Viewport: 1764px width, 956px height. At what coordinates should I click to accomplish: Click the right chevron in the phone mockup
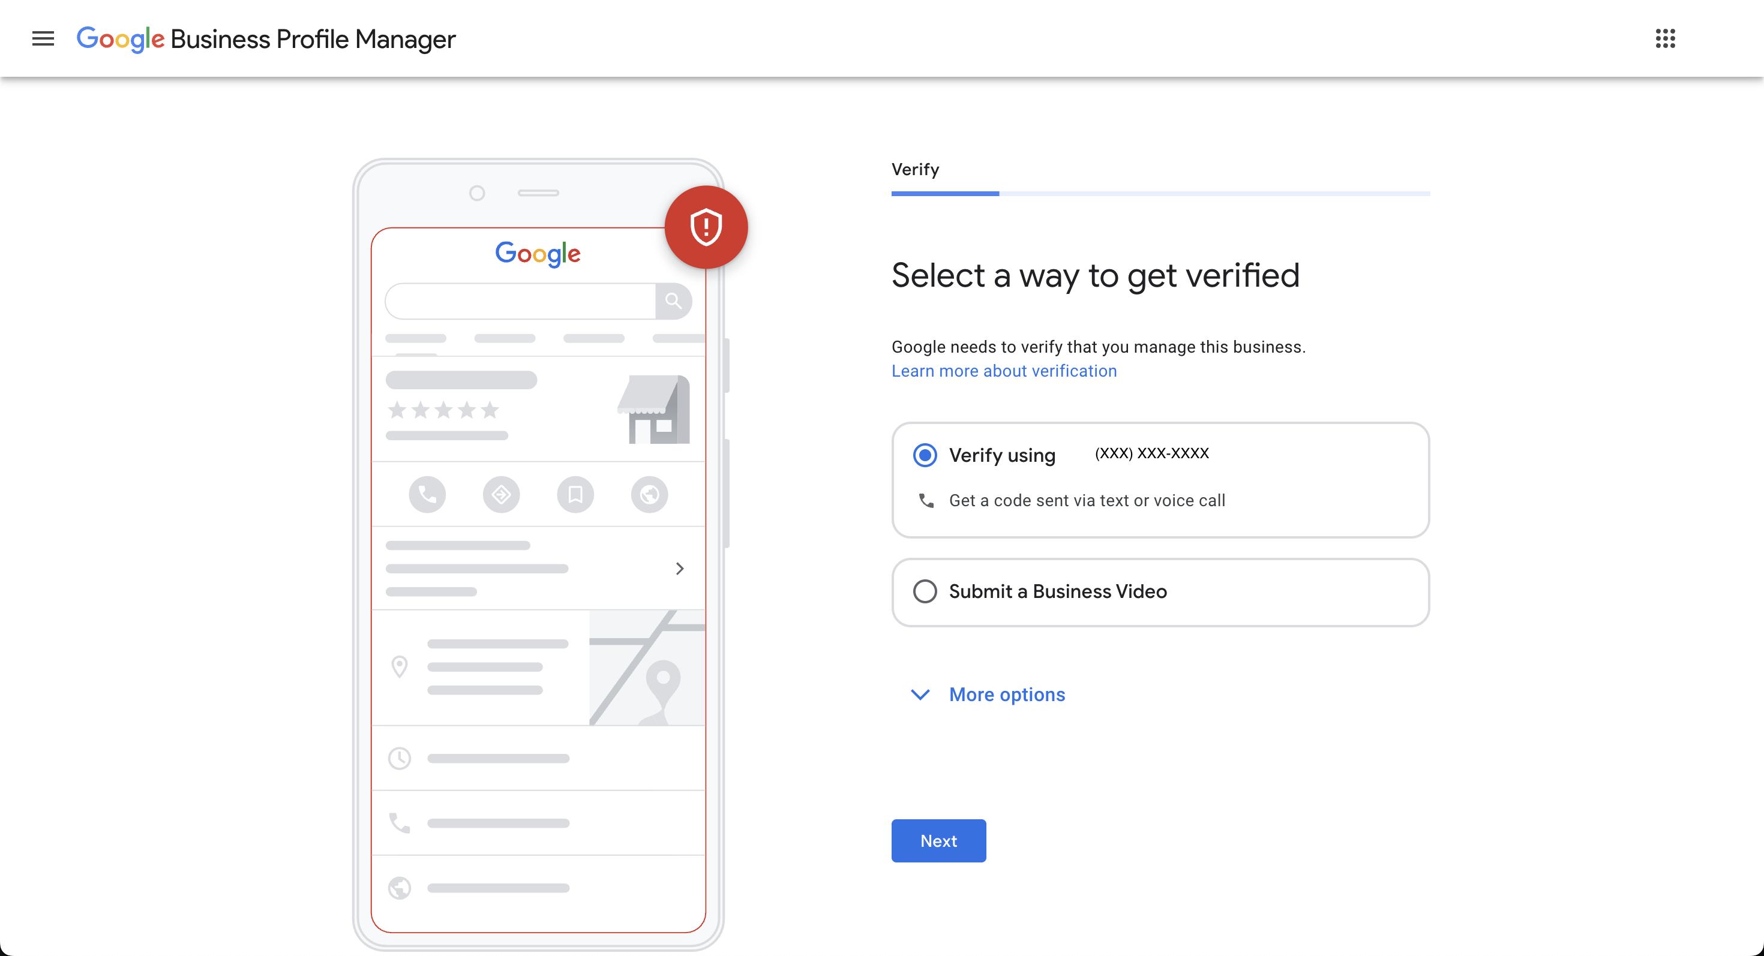pyautogui.click(x=679, y=569)
